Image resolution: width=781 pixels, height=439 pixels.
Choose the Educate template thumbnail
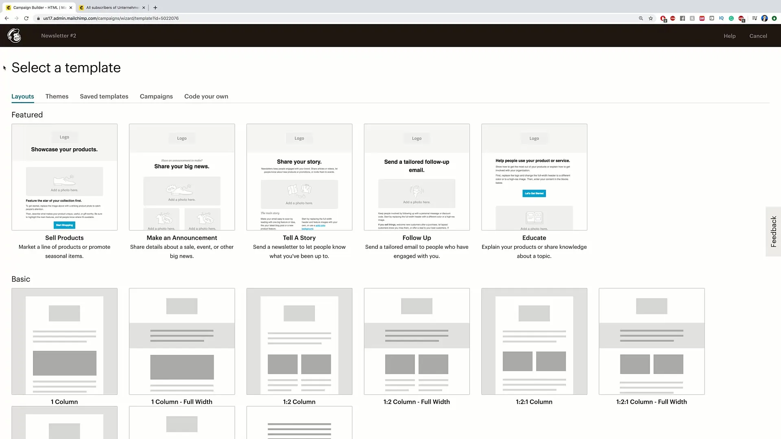534,177
